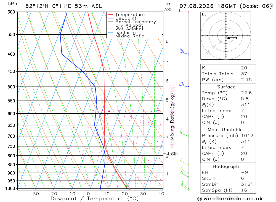Screen dimensions: 276x202
Task: Click the '50' ring label in the hodograph
Action: tap(214, 47)
